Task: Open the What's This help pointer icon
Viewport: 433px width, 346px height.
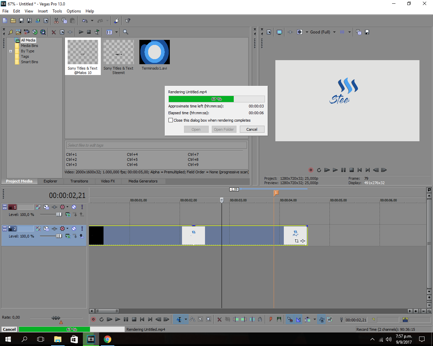Action: [128, 21]
